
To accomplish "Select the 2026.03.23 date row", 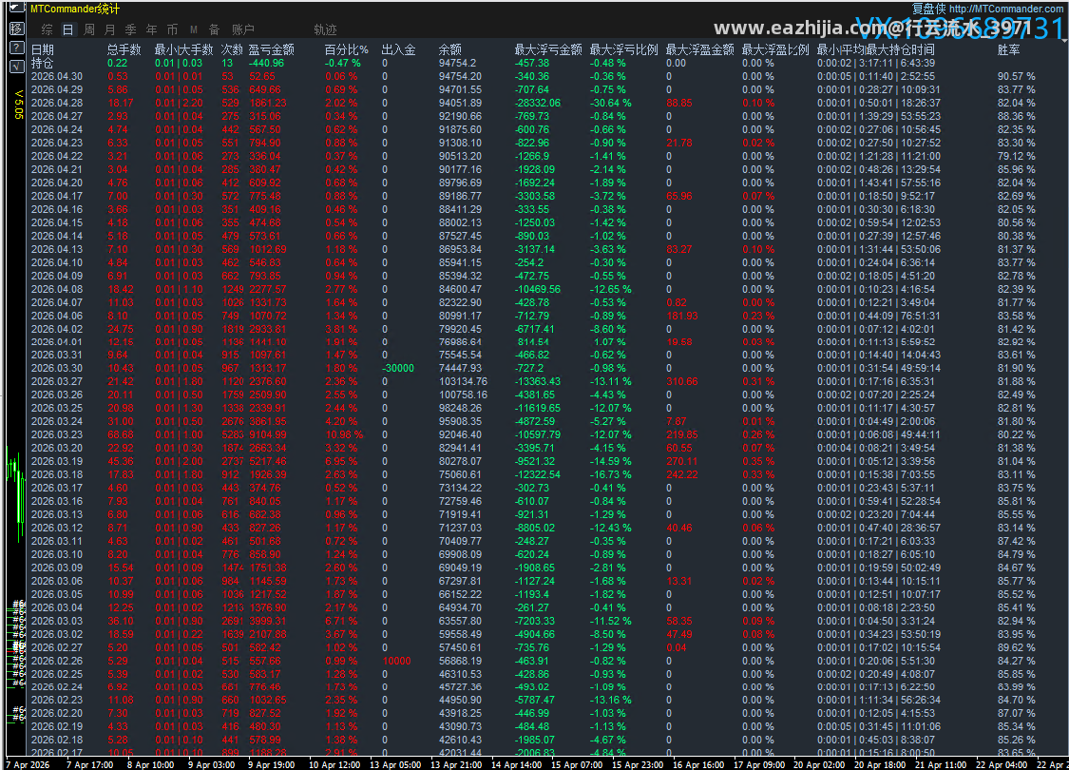I will (57, 434).
